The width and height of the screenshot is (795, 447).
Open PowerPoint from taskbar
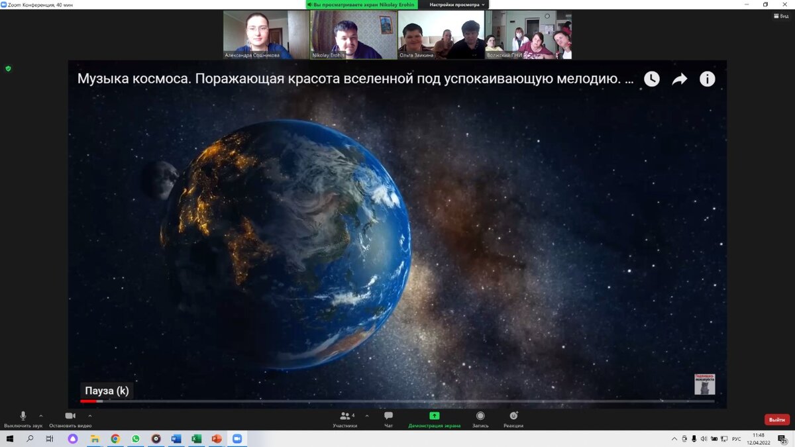217,438
